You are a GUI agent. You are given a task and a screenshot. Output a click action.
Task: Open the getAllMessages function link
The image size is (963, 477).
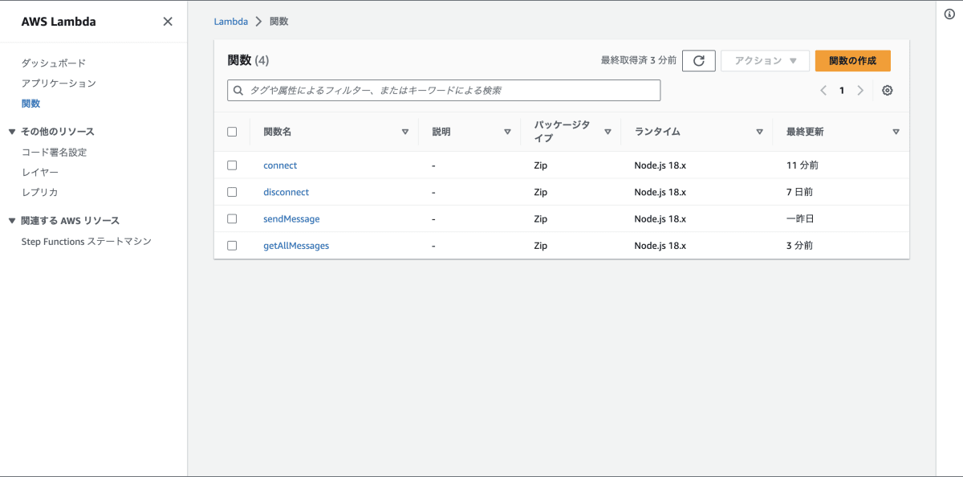pyautogui.click(x=296, y=246)
